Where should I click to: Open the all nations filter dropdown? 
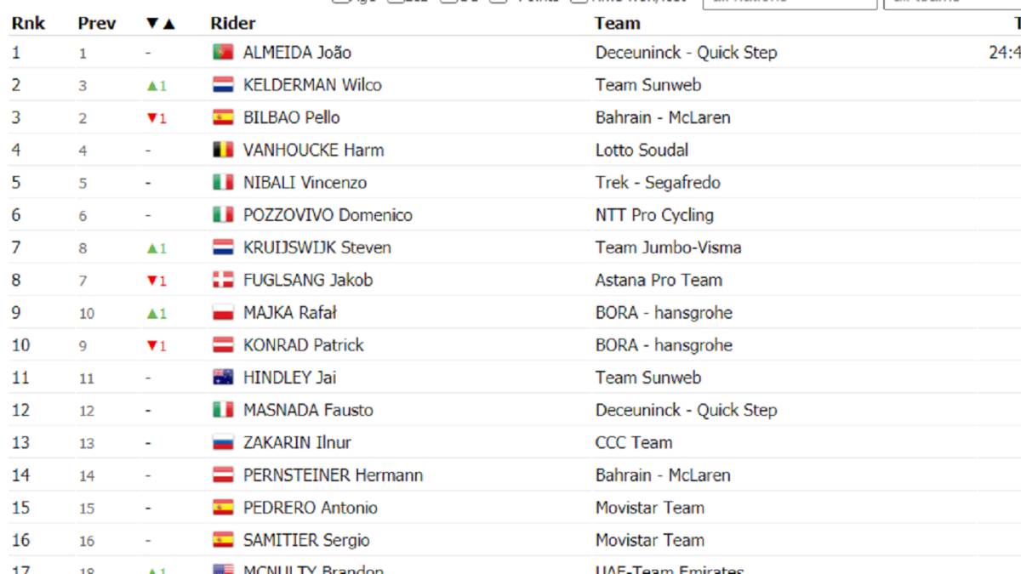(790, 3)
